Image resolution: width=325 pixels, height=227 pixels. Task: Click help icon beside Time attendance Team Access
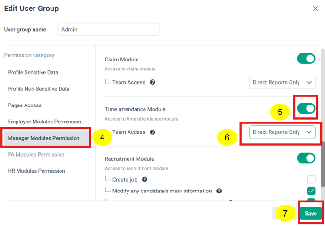[x=153, y=132]
